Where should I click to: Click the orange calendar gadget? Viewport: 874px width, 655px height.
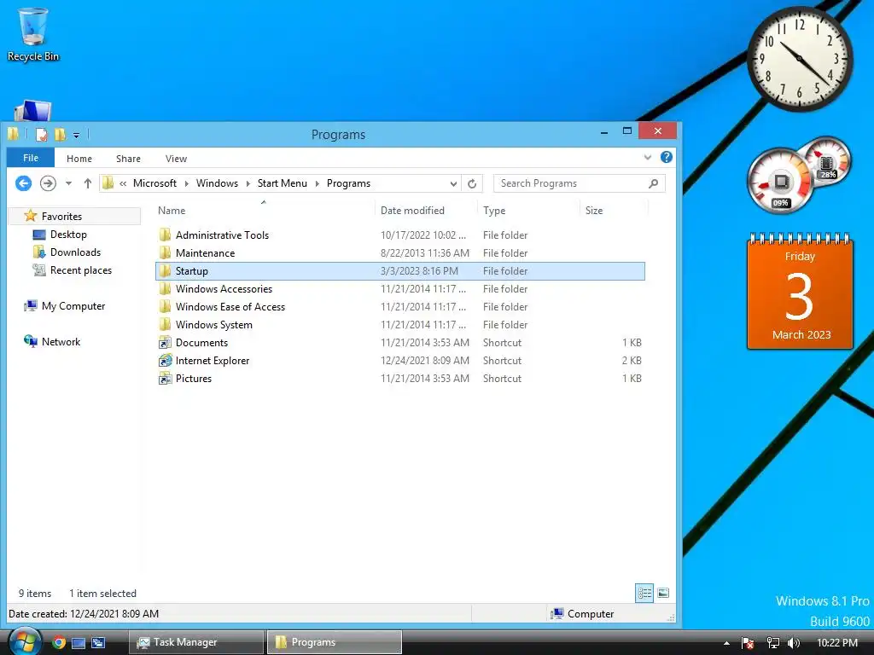click(x=800, y=292)
